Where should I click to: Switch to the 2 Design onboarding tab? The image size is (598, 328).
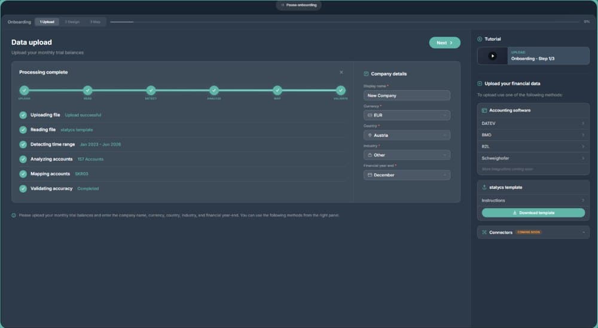tap(72, 22)
